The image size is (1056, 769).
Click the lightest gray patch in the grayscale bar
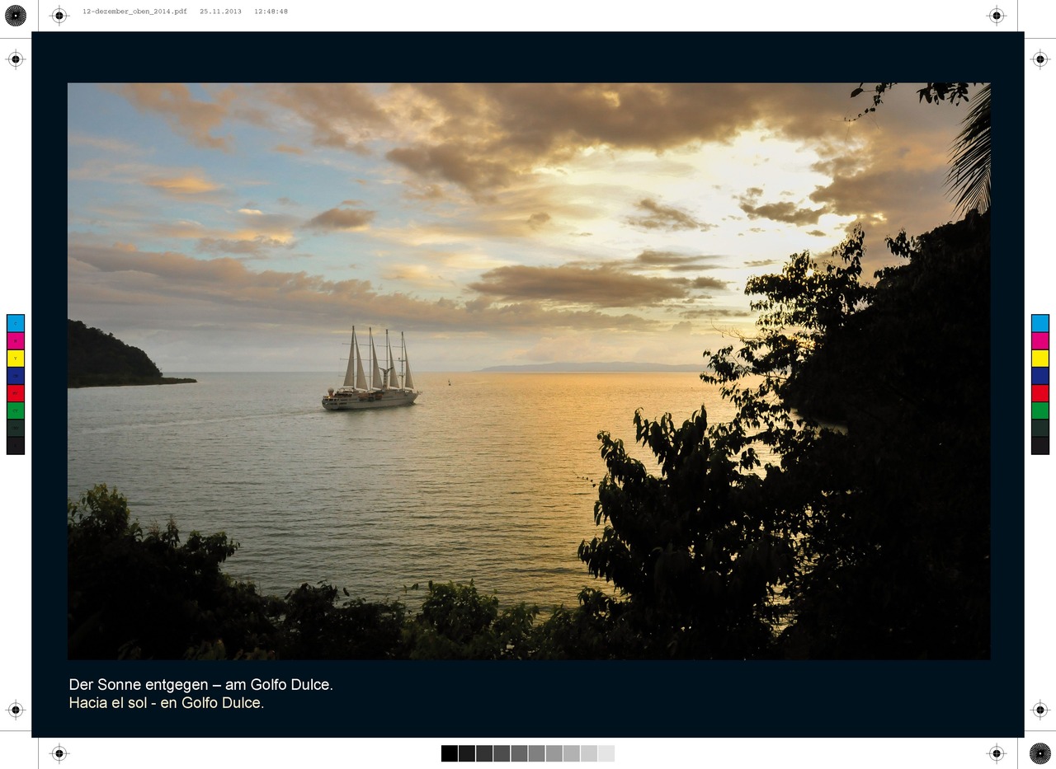[606, 753]
